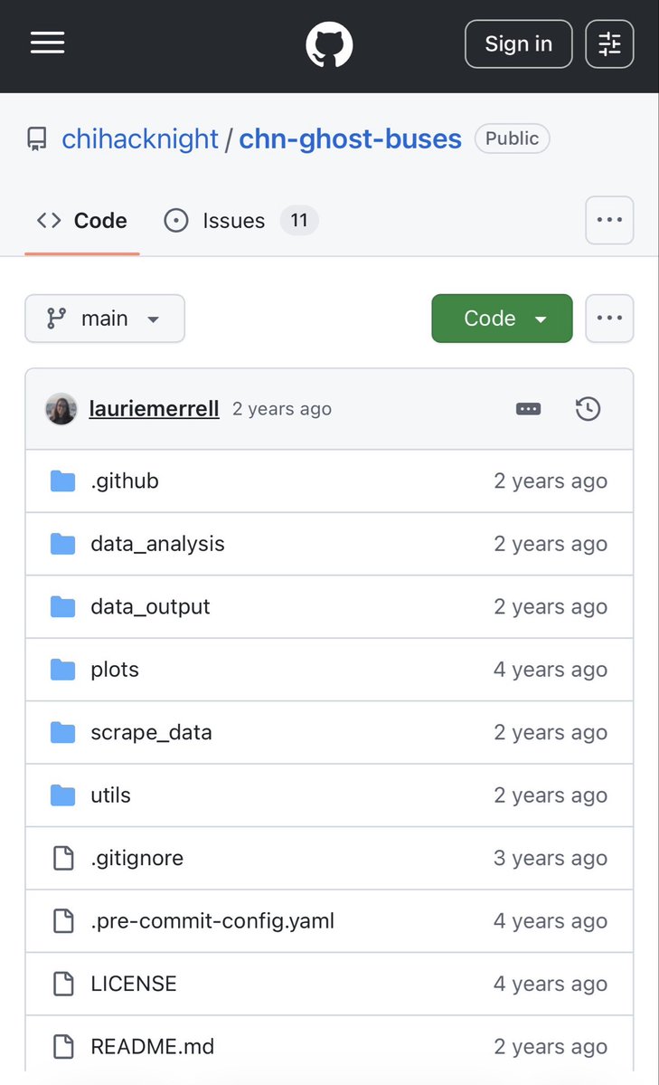
Task: Open the README.md file
Action: click(x=152, y=1047)
